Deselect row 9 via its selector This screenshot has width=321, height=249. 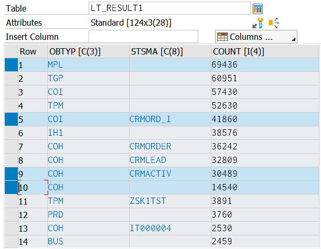11,174
